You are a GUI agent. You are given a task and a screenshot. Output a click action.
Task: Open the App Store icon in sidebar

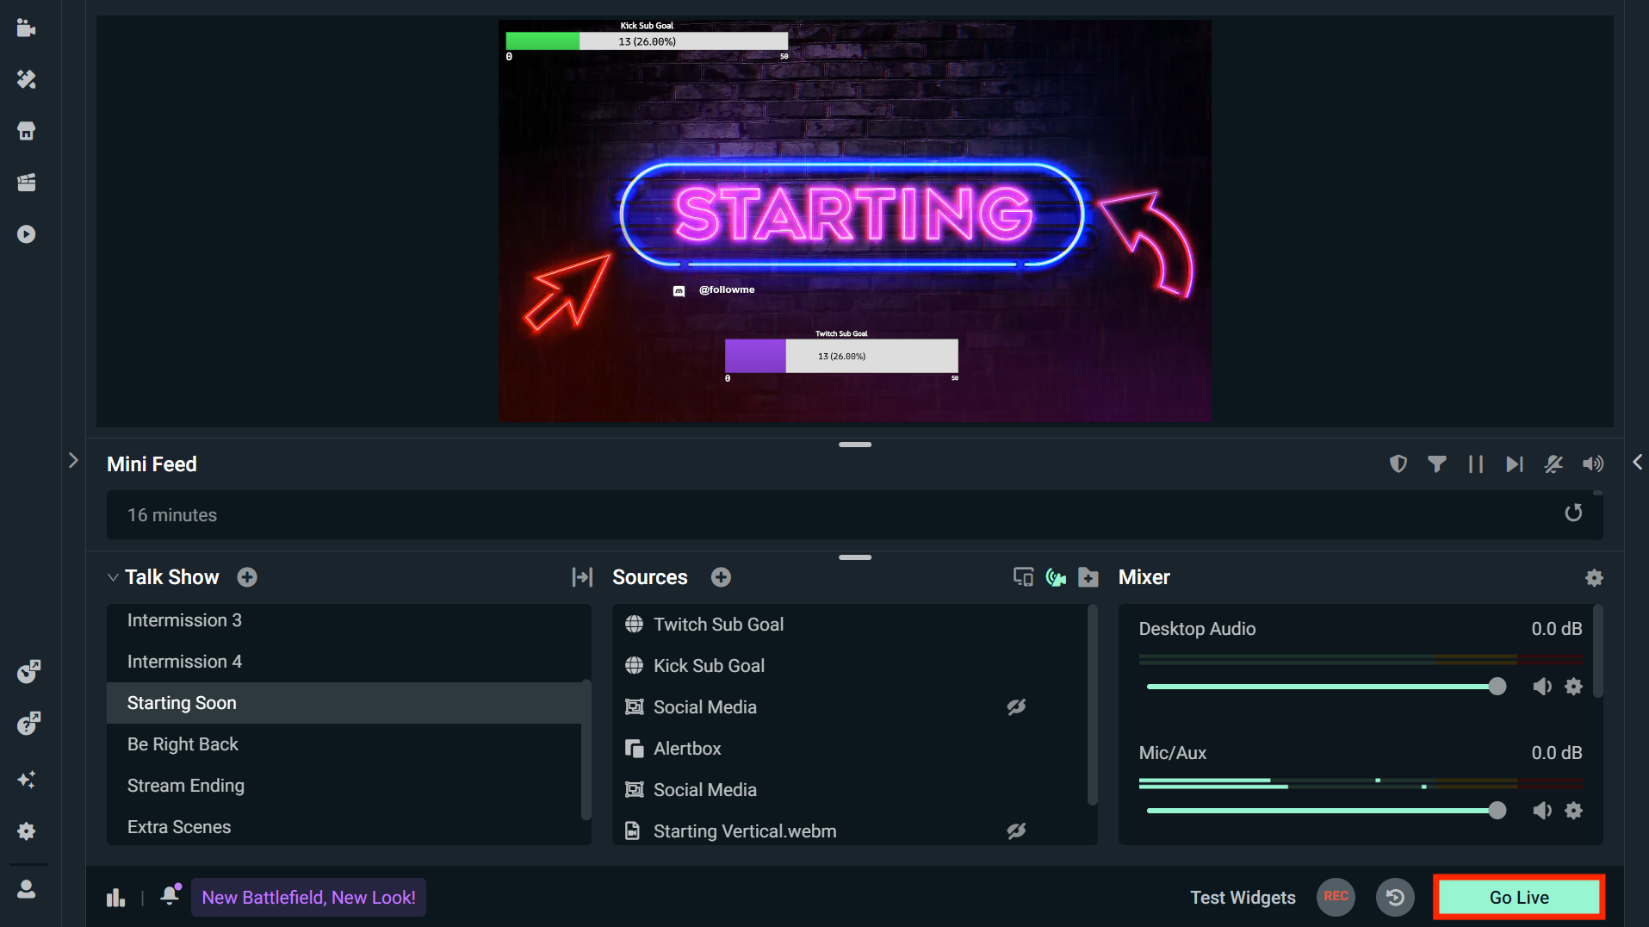(26, 131)
